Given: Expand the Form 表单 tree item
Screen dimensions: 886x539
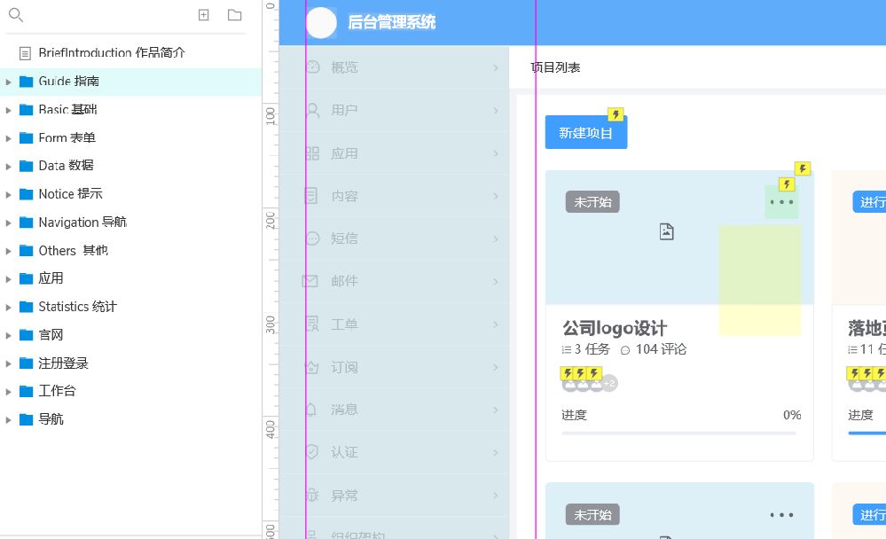Looking at the screenshot, I should pyautogui.click(x=12, y=138).
